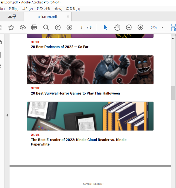Click CULTURE label above e-reader headline
The width and height of the screenshot is (176, 188).
(x=35, y=135)
